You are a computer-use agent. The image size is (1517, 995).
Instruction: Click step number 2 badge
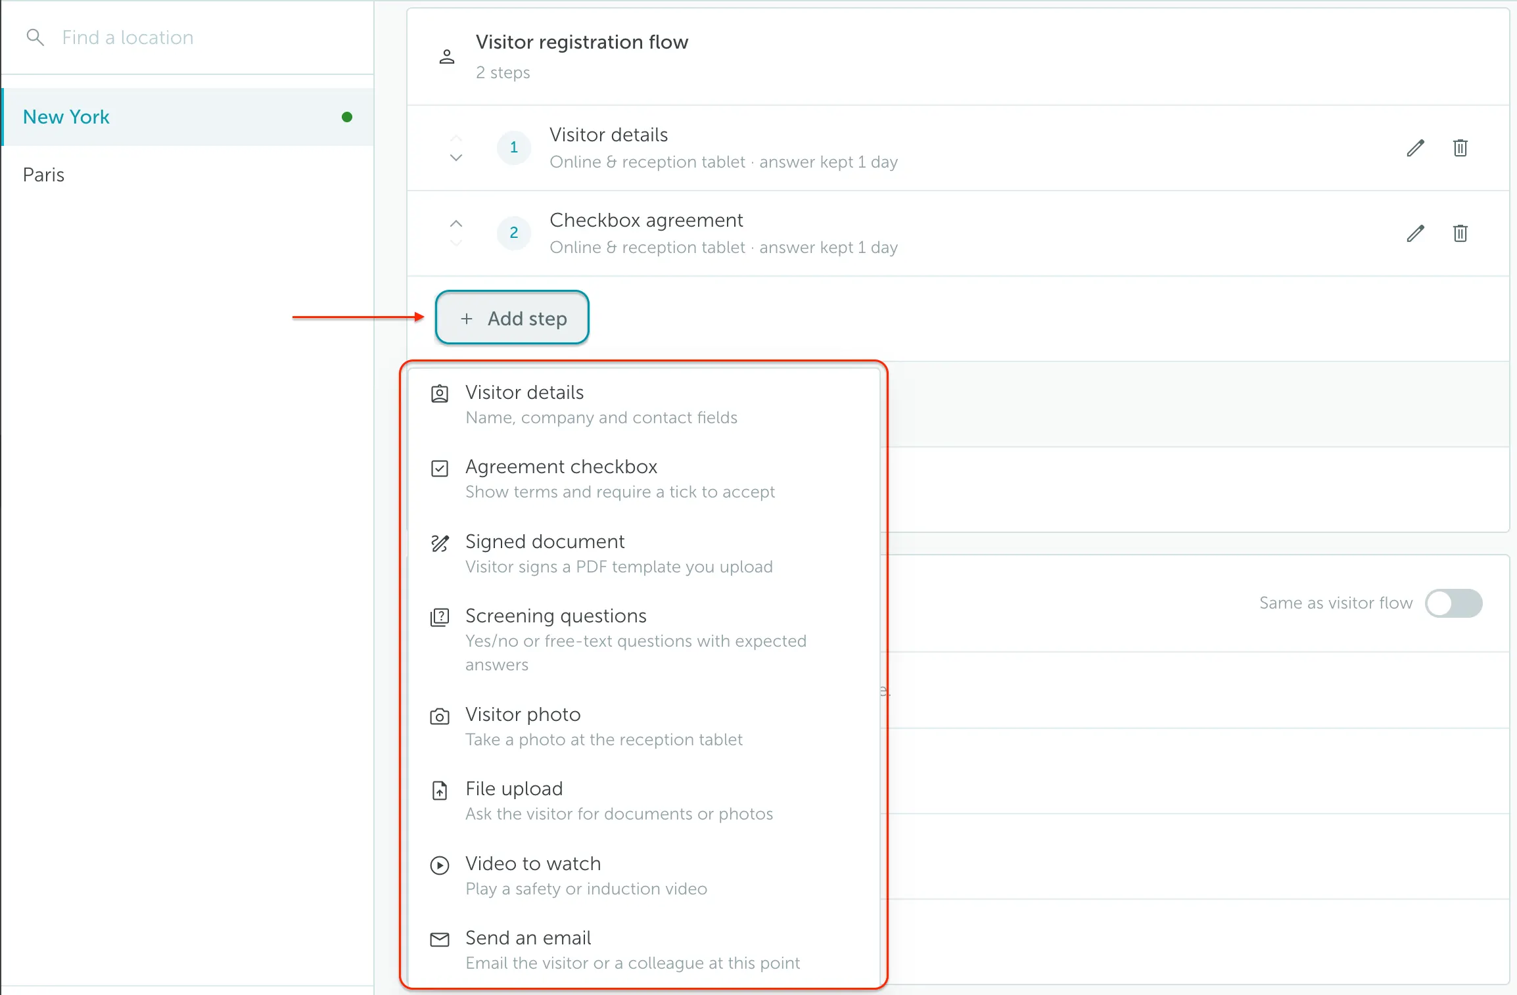pos(514,233)
